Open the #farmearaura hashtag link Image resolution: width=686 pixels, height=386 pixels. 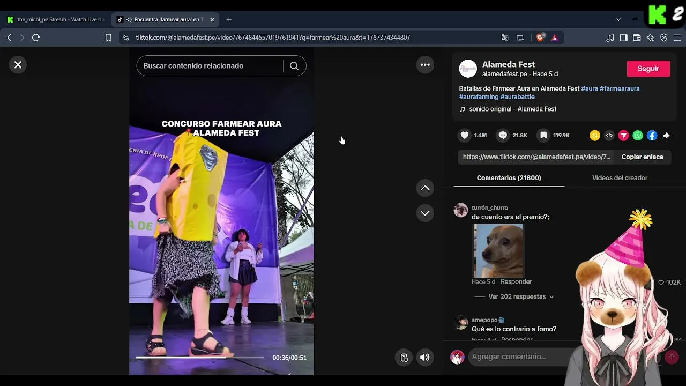[x=620, y=88]
